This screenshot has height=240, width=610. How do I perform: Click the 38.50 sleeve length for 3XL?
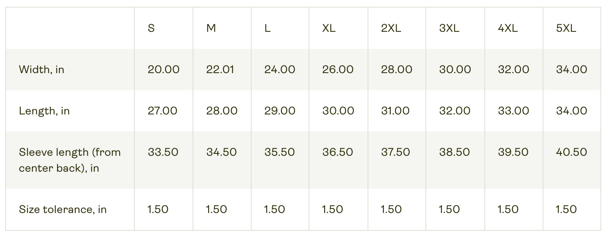[x=455, y=152]
